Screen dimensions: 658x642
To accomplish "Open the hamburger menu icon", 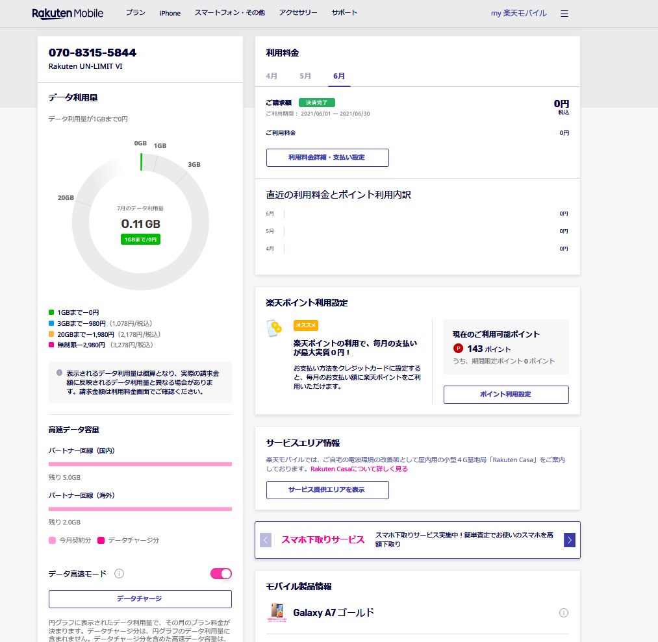I will [x=564, y=14].
